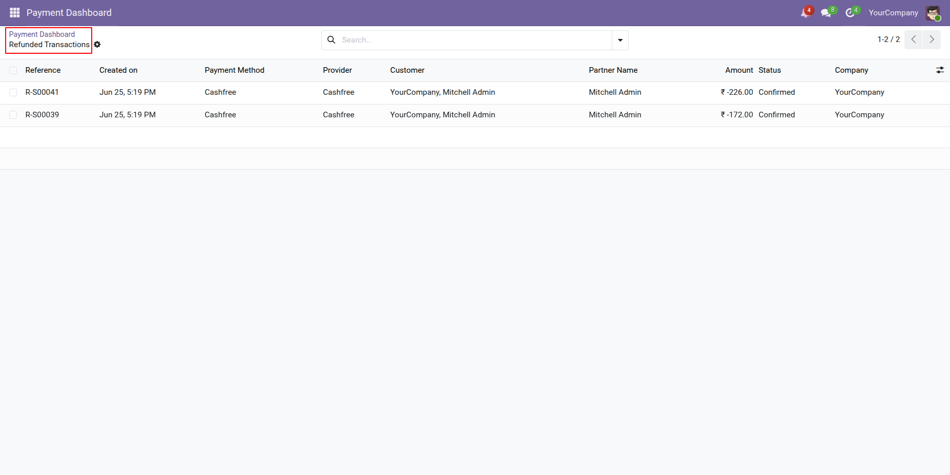Click pager counter 1-2 / 2
The width and height of the screenshot is (950, 475).
tap(889, 39)
